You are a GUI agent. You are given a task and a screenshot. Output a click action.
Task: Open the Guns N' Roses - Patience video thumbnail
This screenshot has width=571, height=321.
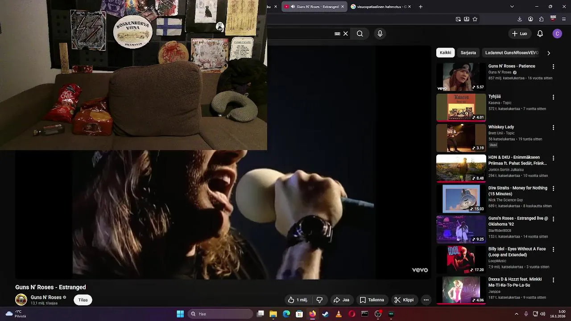pos(461,77)
